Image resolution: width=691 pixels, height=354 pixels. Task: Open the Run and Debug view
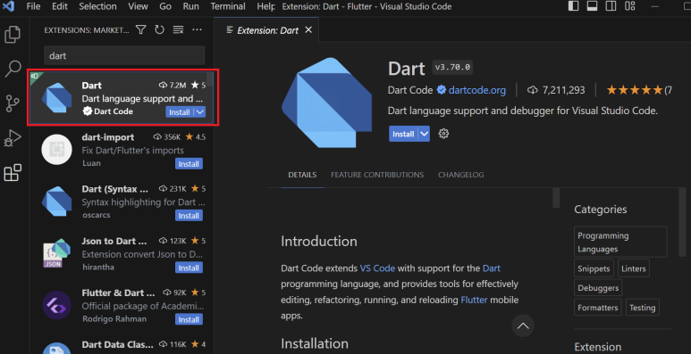[x=13, y=138]
